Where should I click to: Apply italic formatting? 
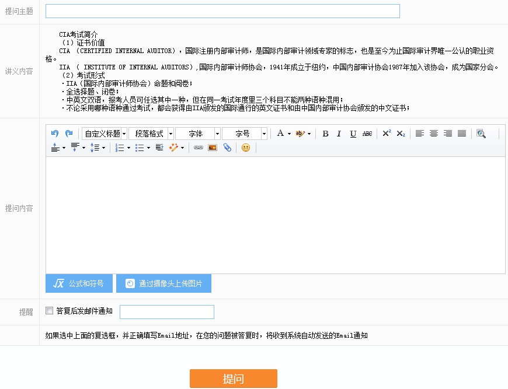click(x=339, y=134)
